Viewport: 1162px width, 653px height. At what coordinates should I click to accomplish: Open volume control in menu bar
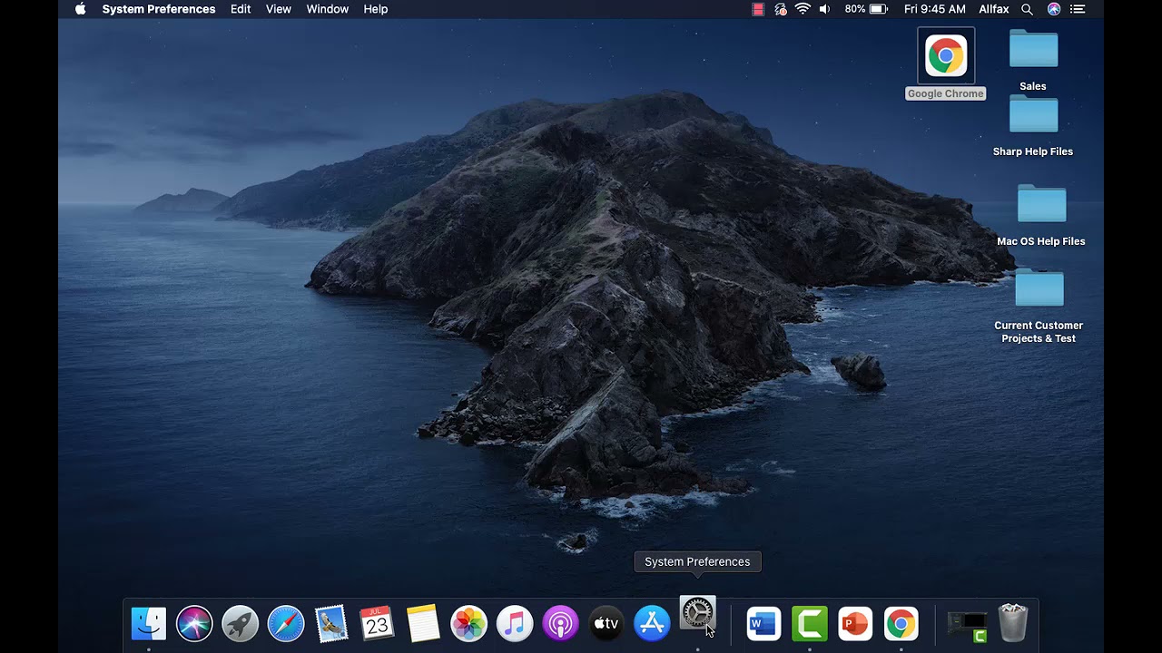point(824,9)
